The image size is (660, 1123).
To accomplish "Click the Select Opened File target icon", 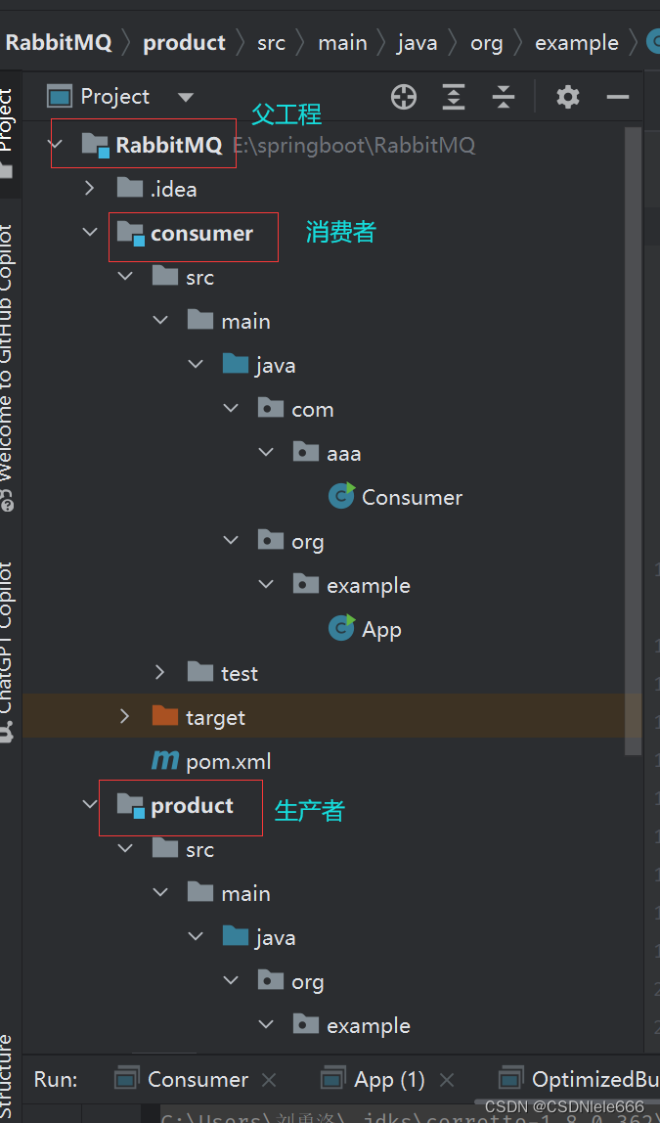I will click(404, 97).
